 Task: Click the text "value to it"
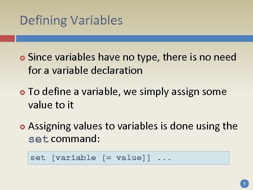point(51,105)
